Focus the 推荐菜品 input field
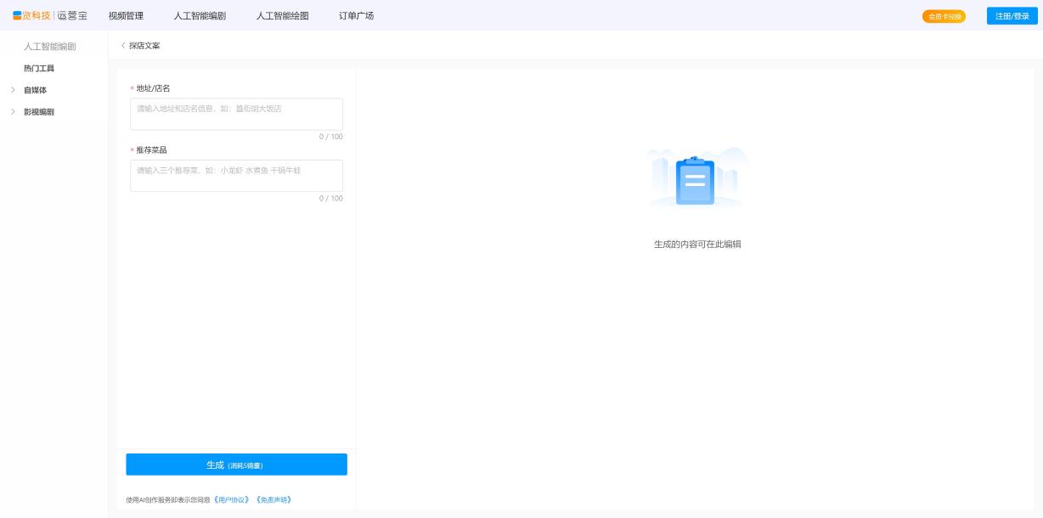Viewport: 1043px width, 518px height. [236, 176]
